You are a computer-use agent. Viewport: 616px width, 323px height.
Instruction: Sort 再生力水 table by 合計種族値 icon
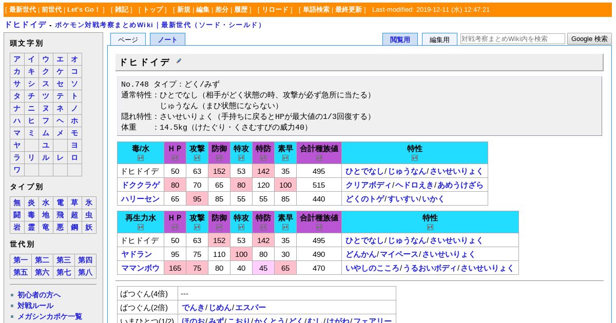pyautogui.click(x=319, y=227)
